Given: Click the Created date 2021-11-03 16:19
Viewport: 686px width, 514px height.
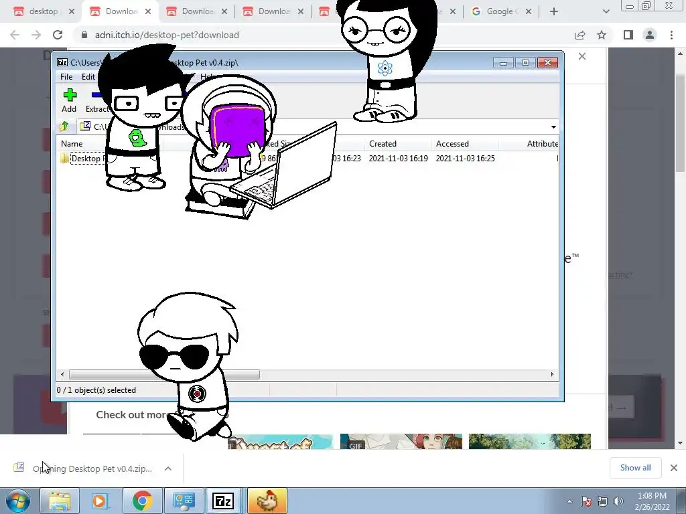Looking at the screenshot, I should click(x=398, y=158).
